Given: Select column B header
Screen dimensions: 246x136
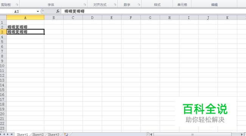Looking at the screenshot, I should click(x=54, y=17).
